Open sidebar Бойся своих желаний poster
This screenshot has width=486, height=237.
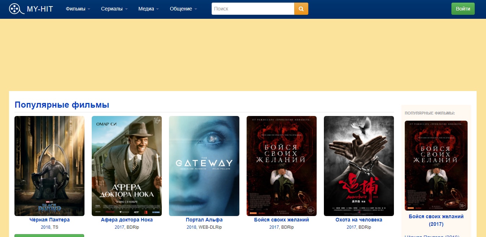(x=436, y=165)
